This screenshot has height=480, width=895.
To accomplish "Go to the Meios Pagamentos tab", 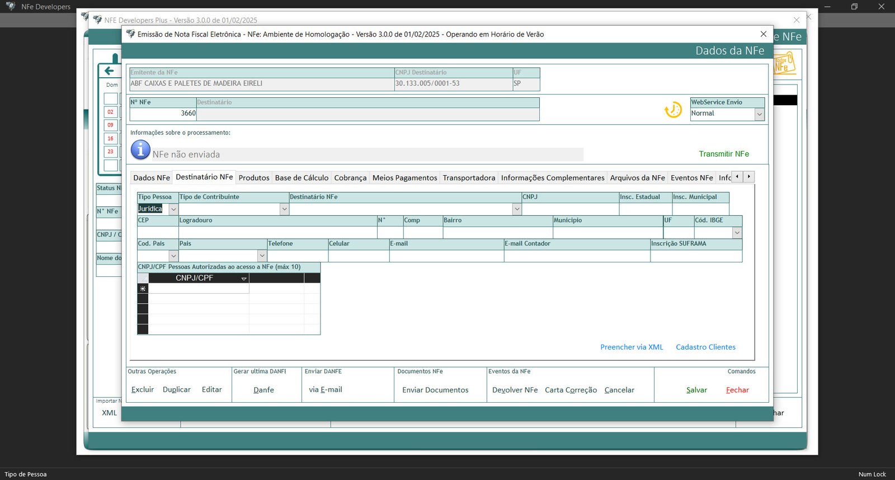I will click(404, 178).
